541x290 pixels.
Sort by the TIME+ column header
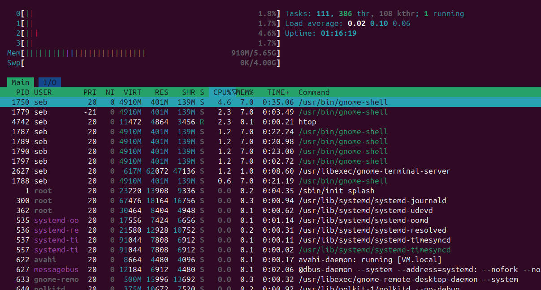tap(278, 92)
